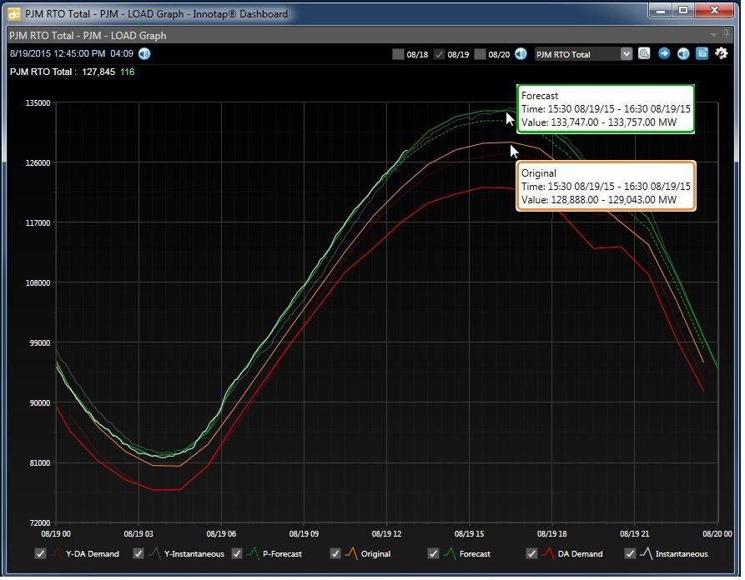Open the PJM RTO Total dropdown
Image resolution: width=745 pixels, height=580 pixels.
click(x=583, y=54)
